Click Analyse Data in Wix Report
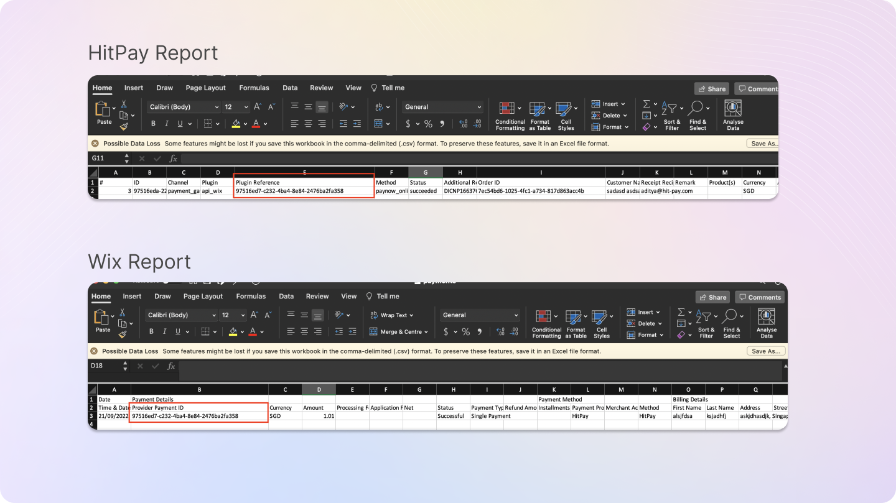Screen dimensions: 896x503 pyautogui.click(x=766, y=324)
